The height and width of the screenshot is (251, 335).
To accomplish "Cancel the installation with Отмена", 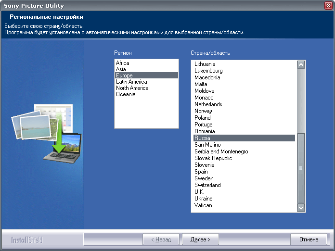I will (309, 239).
